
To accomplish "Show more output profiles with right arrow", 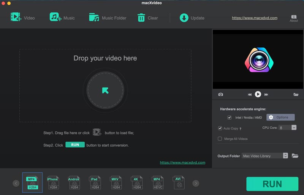I will click(x=196, y=183).
